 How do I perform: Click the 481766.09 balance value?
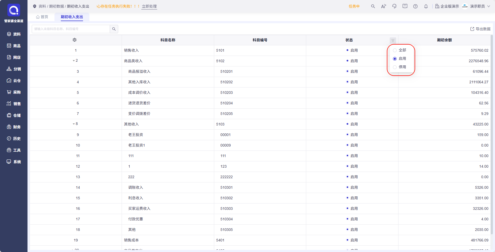480,240
